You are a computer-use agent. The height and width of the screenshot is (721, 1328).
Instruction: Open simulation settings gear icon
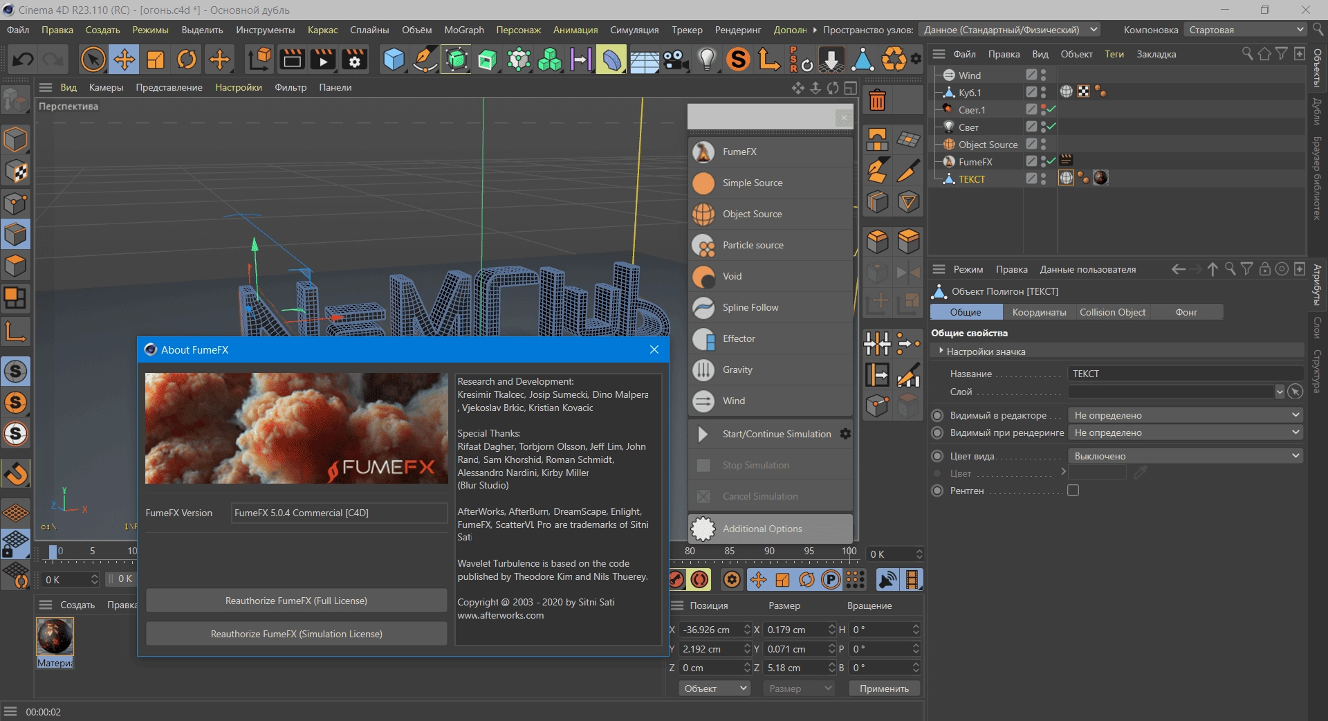(x=845, y=434)
